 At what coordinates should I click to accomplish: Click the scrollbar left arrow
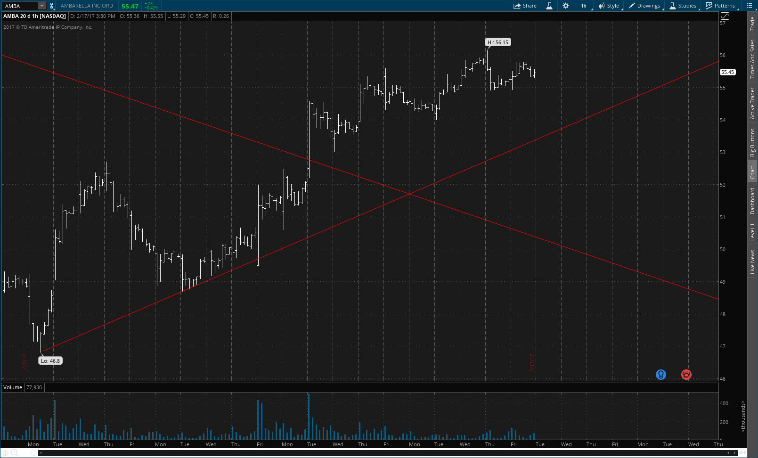coord(41,453)
